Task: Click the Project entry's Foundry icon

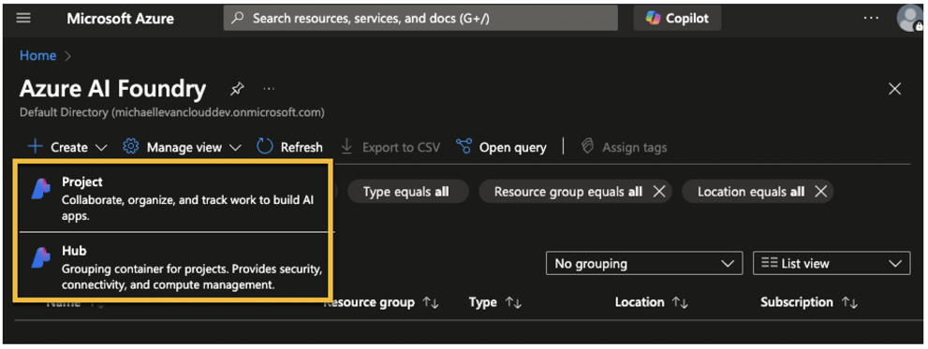Action: pos(42,189)
